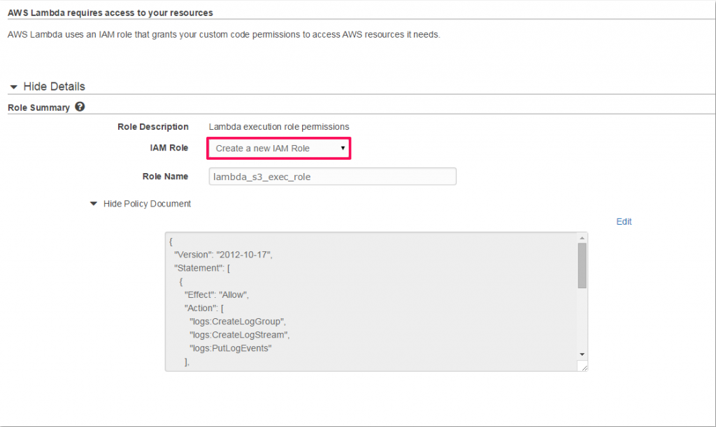The image size is (716, 427).
Task: Click the "Effect": "Allow" line
Action: tap(217, 295)
